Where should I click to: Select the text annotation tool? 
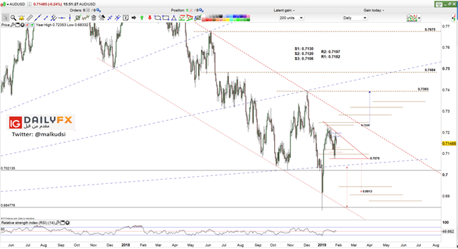(x=125, y=17)
